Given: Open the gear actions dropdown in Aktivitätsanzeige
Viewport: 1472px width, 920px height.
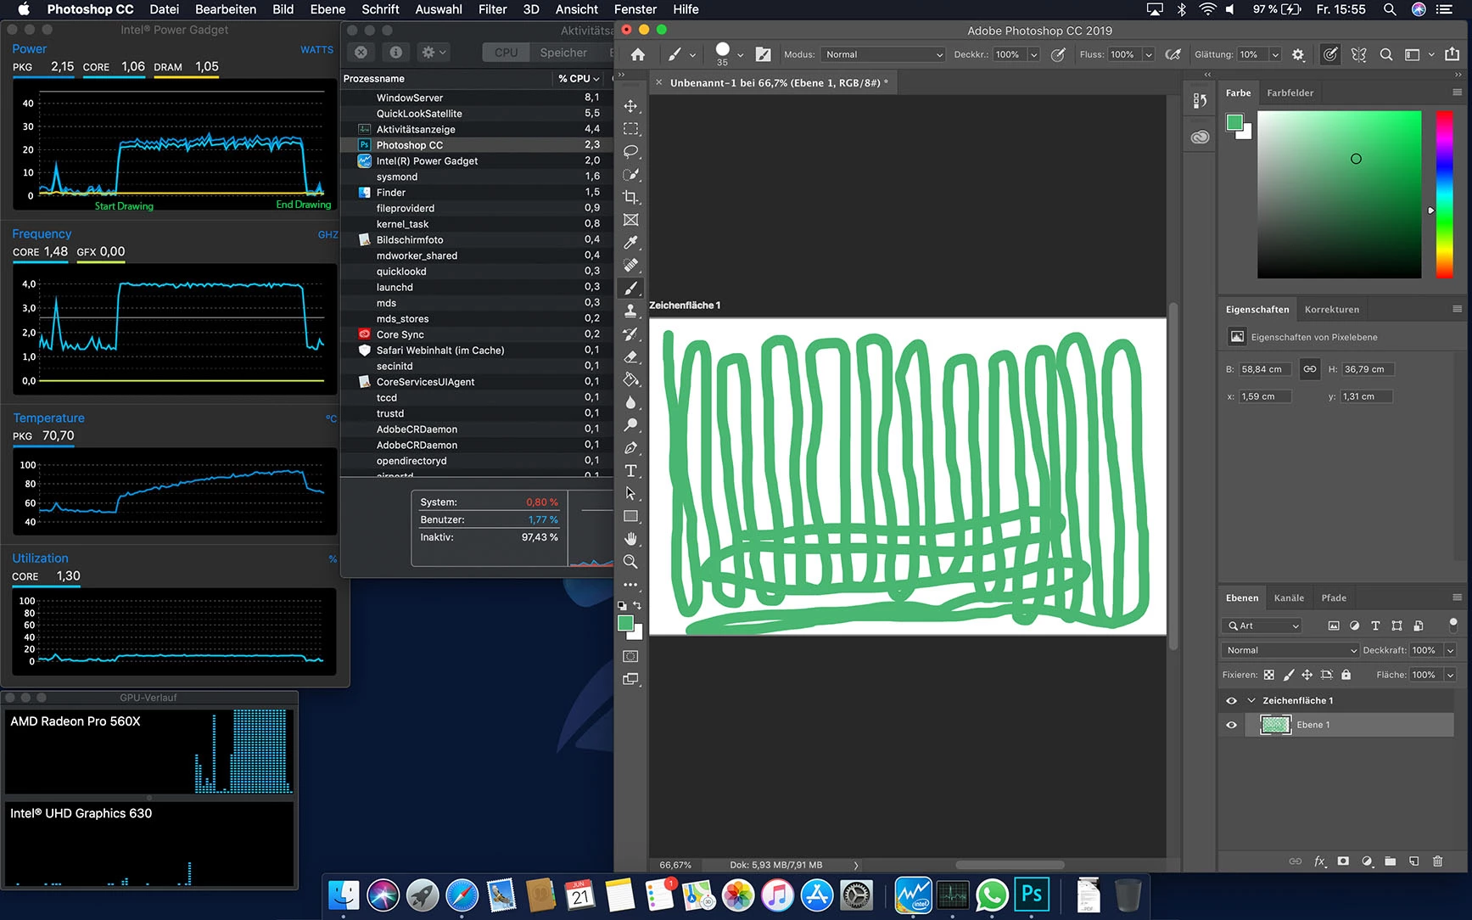Looking at the screenshot, I should (434, 53).
